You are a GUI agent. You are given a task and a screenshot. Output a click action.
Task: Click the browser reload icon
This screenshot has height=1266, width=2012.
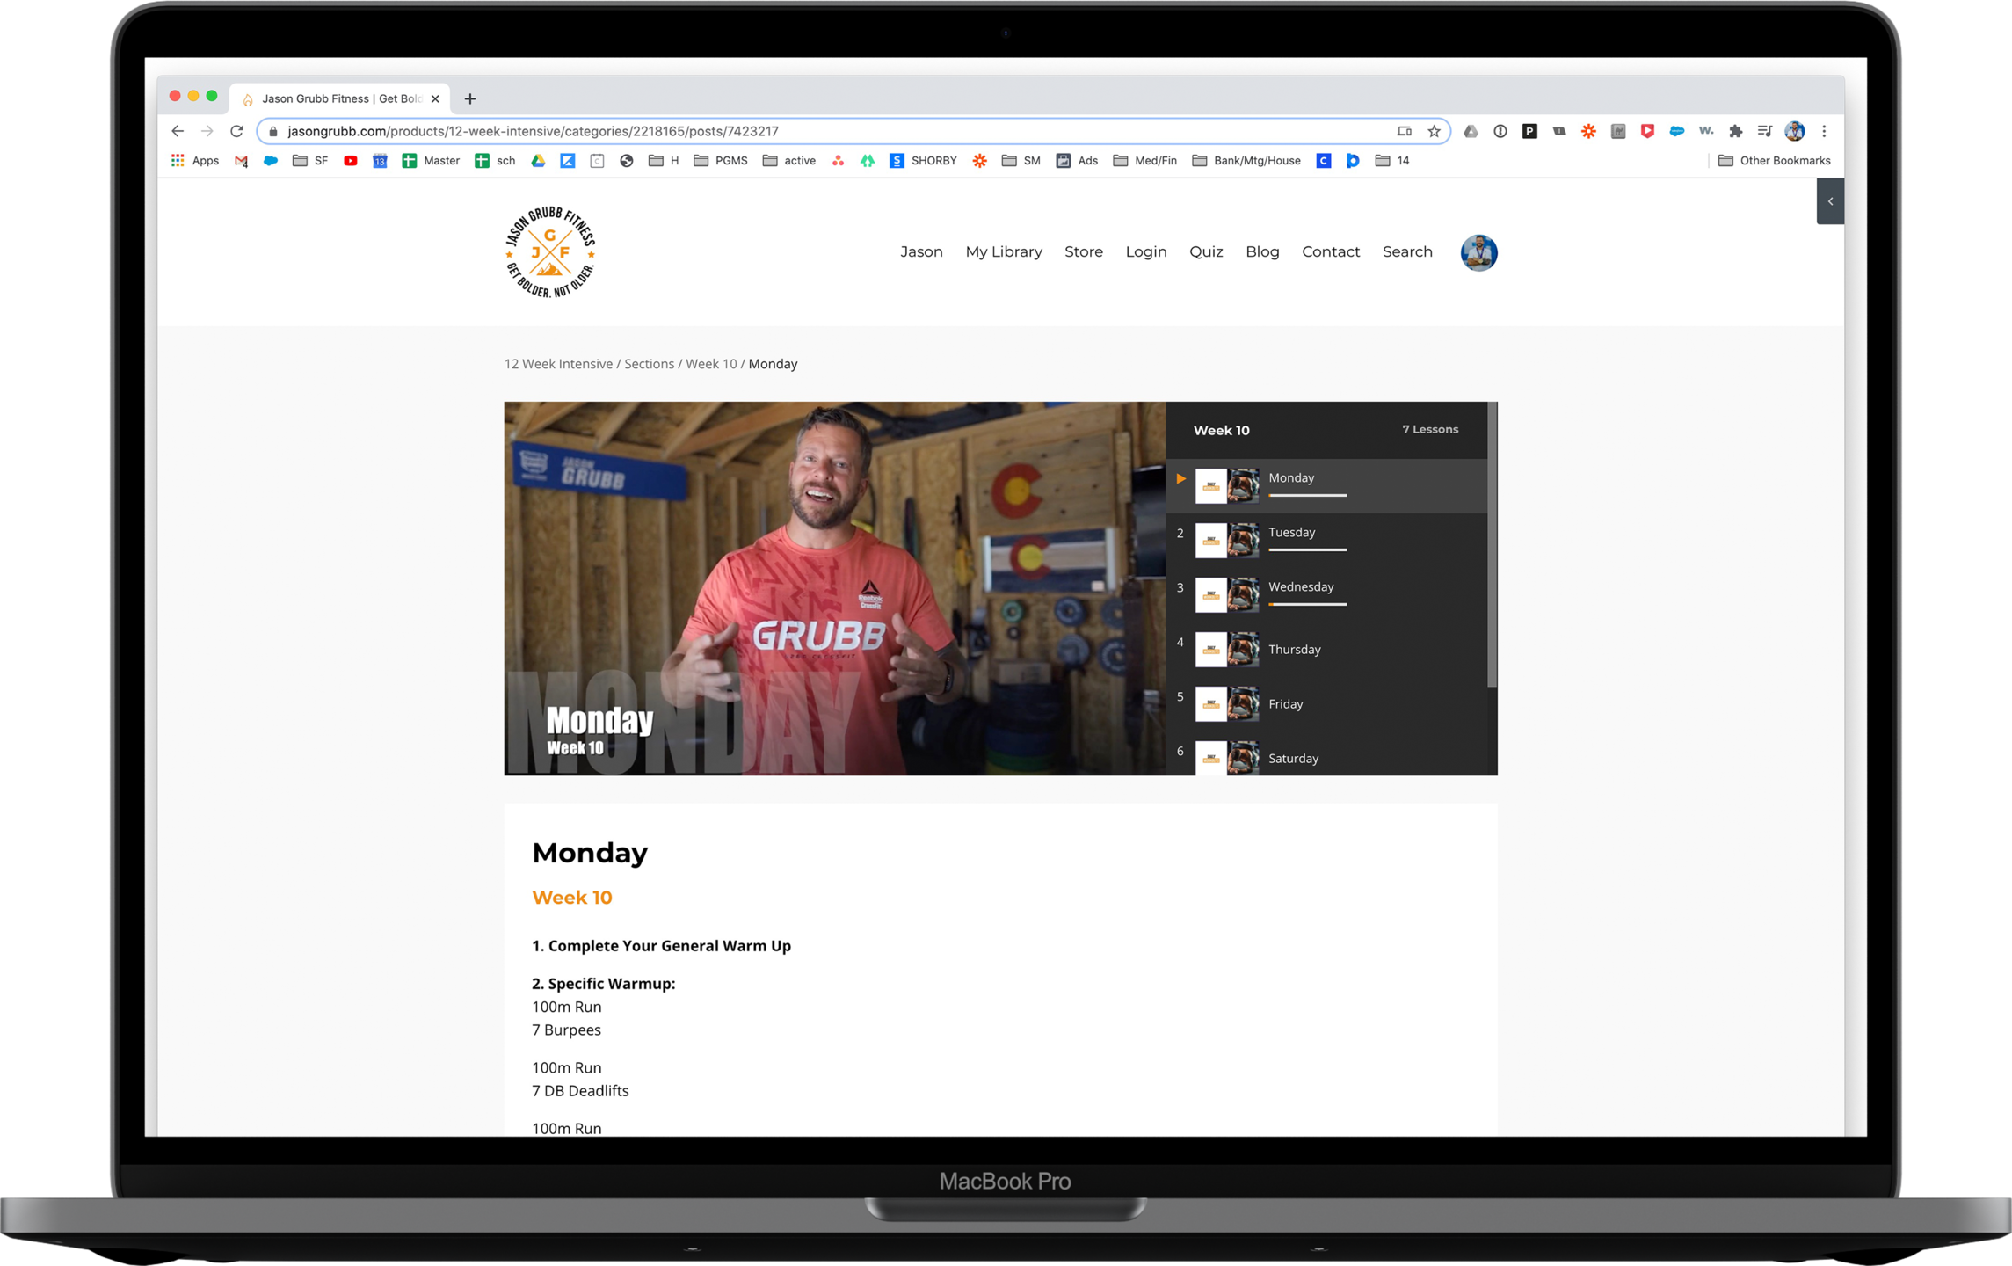(236, 131)
